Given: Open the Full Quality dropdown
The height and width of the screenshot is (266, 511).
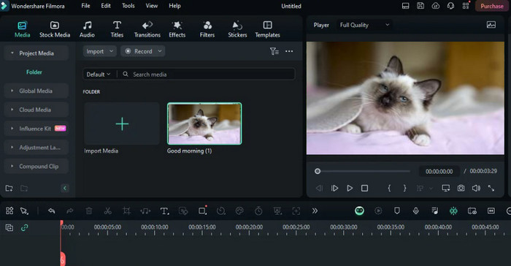Looking at the screenshot, I should (x=364, y=25).
